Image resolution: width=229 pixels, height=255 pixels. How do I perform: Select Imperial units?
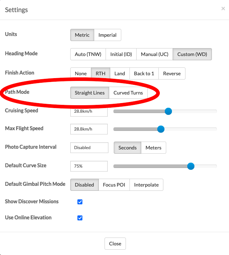click(107, 35)
